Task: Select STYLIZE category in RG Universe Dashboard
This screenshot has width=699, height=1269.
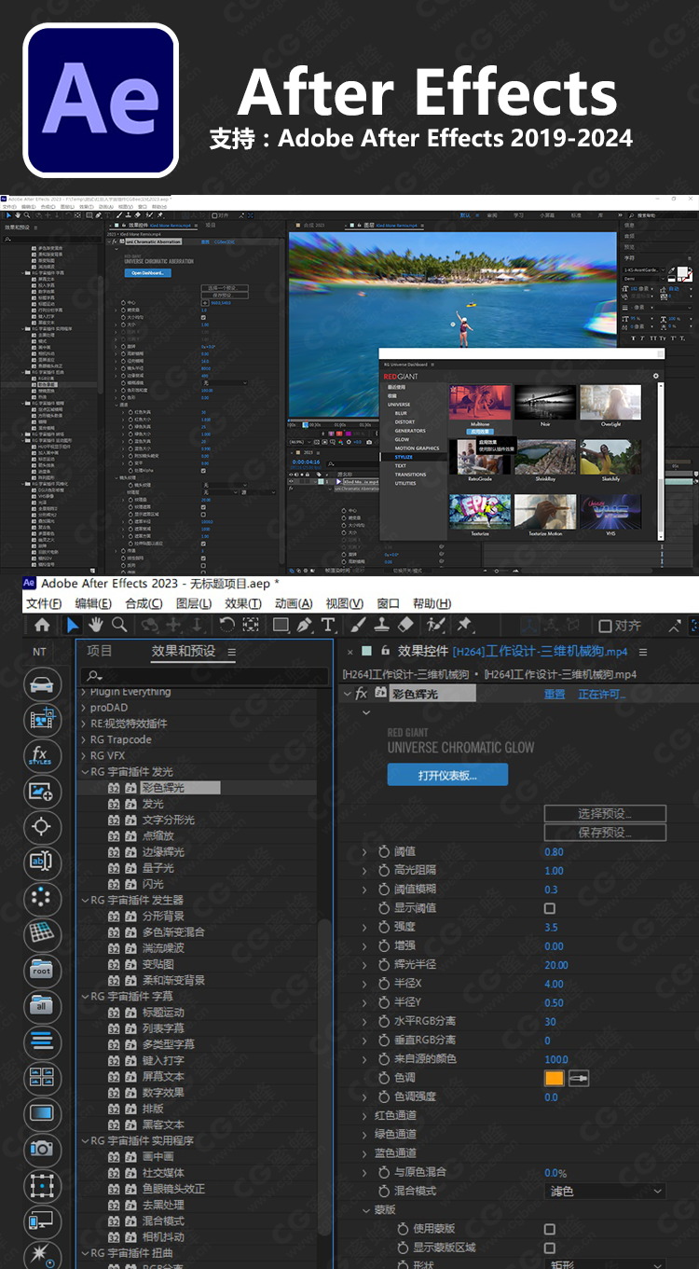Action: click(x=404, y=457)
